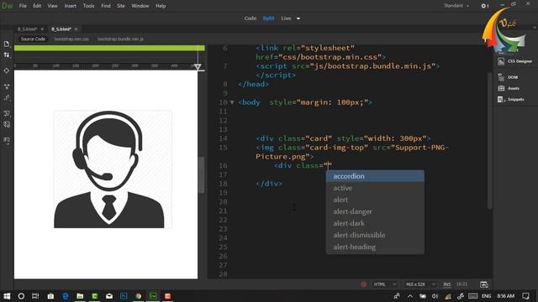Collapse the body tag code fold arrow

(x=232, y=102)
